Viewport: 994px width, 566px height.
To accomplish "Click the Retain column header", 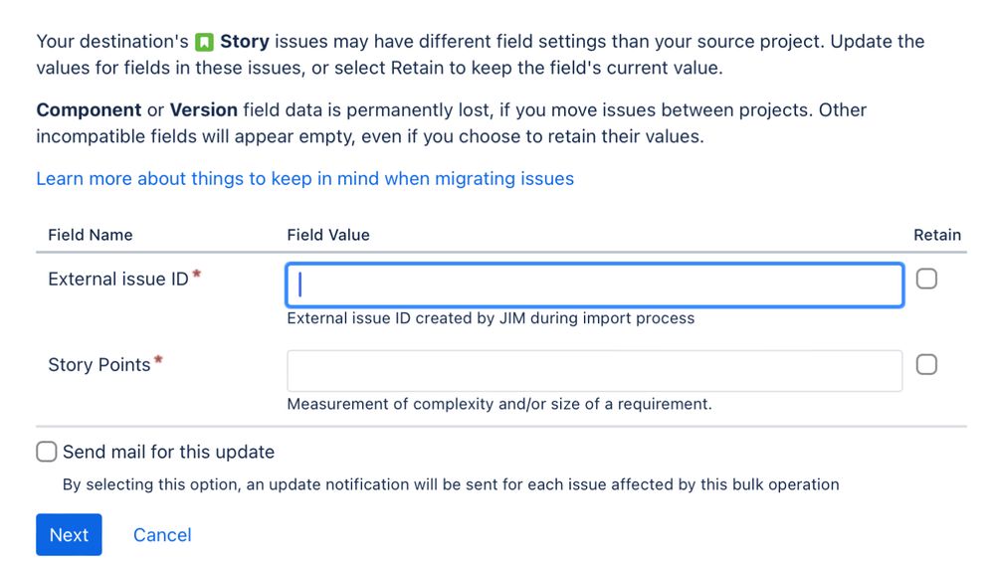I will [x=936, y=236].
